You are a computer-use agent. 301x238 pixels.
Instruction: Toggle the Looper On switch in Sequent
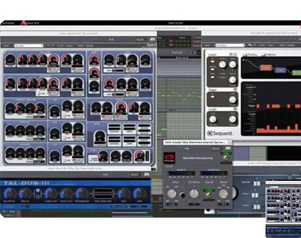click(x=212, y=61)
